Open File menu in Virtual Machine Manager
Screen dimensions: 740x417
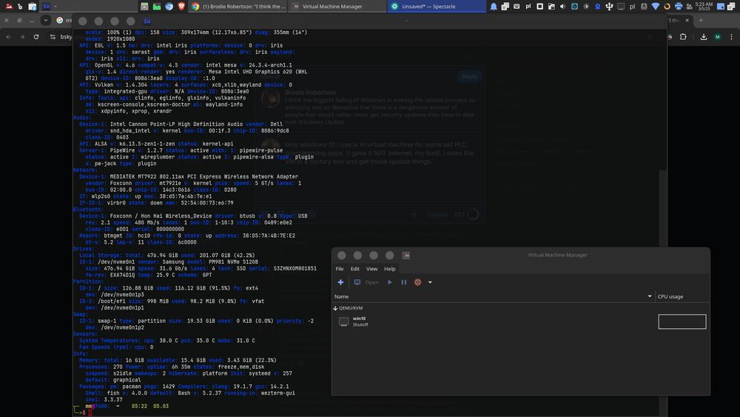tap(340, 269)
